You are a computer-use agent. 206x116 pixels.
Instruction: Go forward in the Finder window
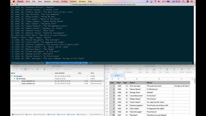coord(16,69)
